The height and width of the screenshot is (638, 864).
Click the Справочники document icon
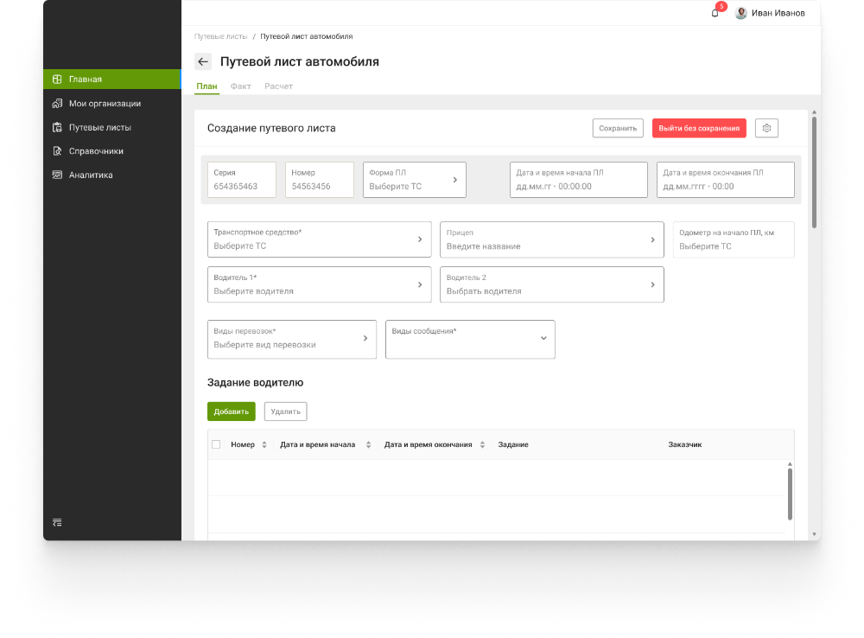point(57,151)
